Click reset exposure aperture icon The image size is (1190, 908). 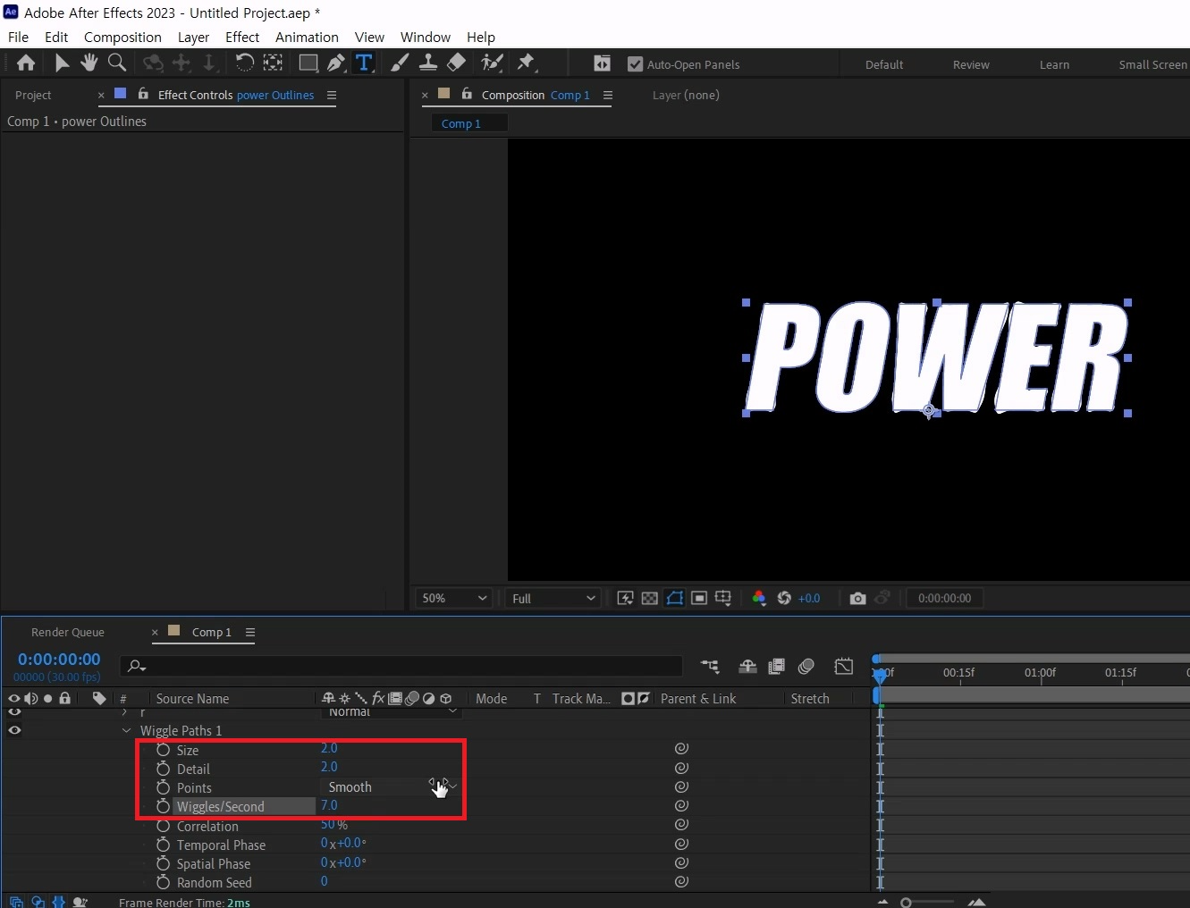[x=784, y=599]
